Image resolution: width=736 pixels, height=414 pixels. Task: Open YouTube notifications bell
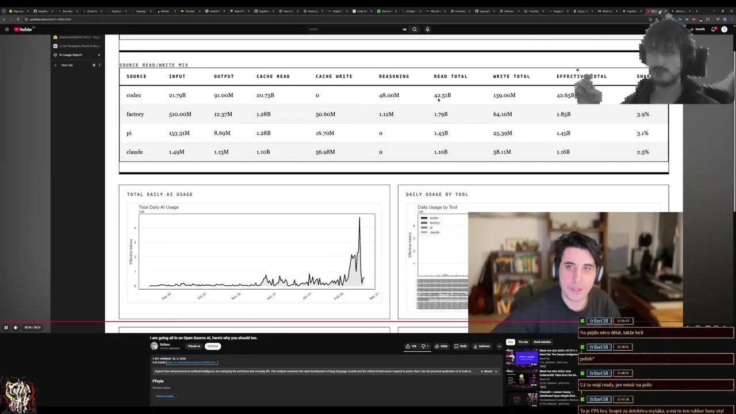coord(714,29)
